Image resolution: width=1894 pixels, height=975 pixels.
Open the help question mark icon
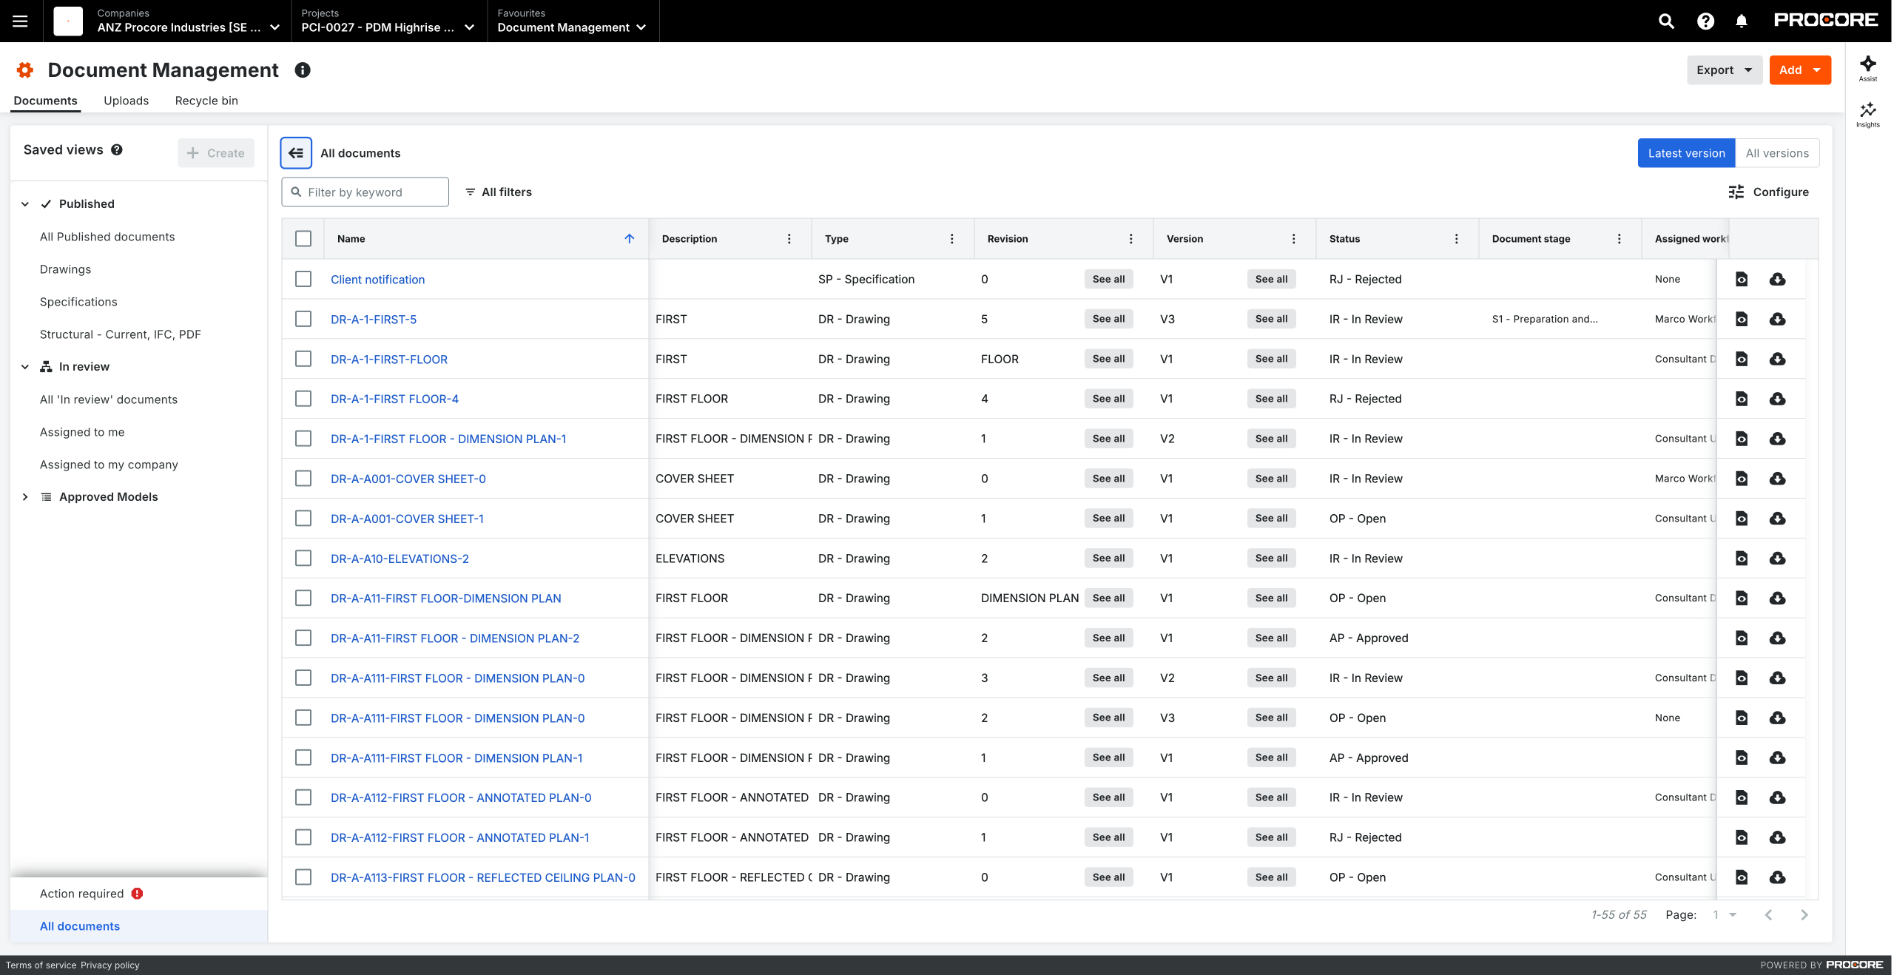(x=1705, y=21)
